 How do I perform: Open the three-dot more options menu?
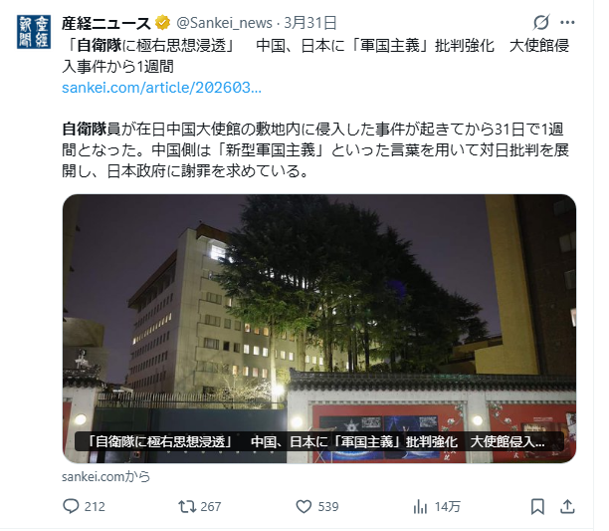567,23
